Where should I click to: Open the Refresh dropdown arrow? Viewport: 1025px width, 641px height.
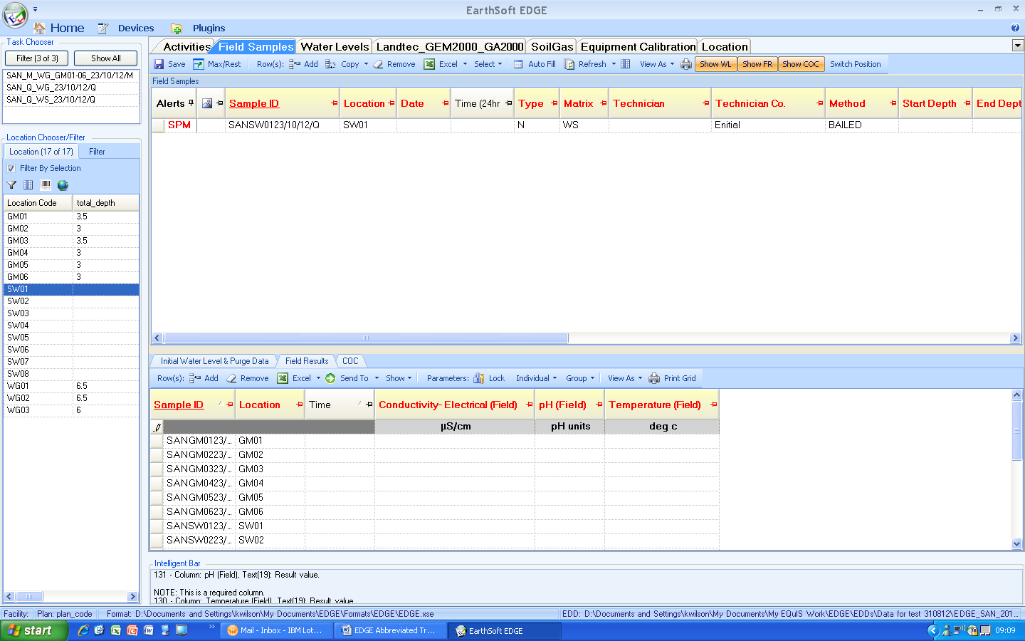(x=614, y=64)
